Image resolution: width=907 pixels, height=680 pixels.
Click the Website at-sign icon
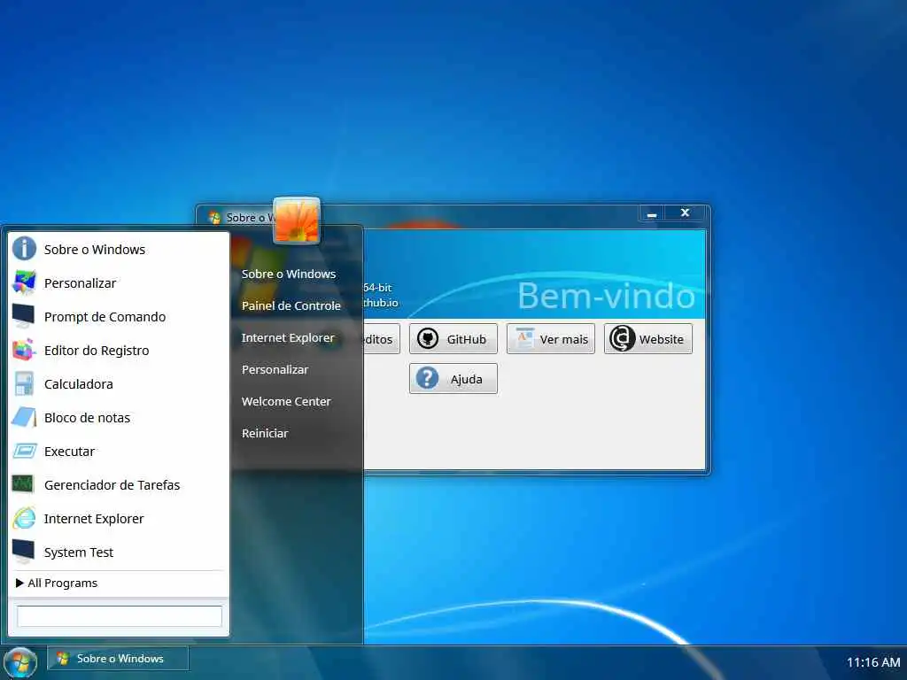point(622,338)
